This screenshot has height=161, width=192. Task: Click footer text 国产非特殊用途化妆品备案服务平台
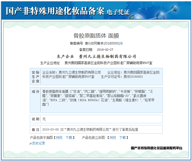click(x=157, y=148)
